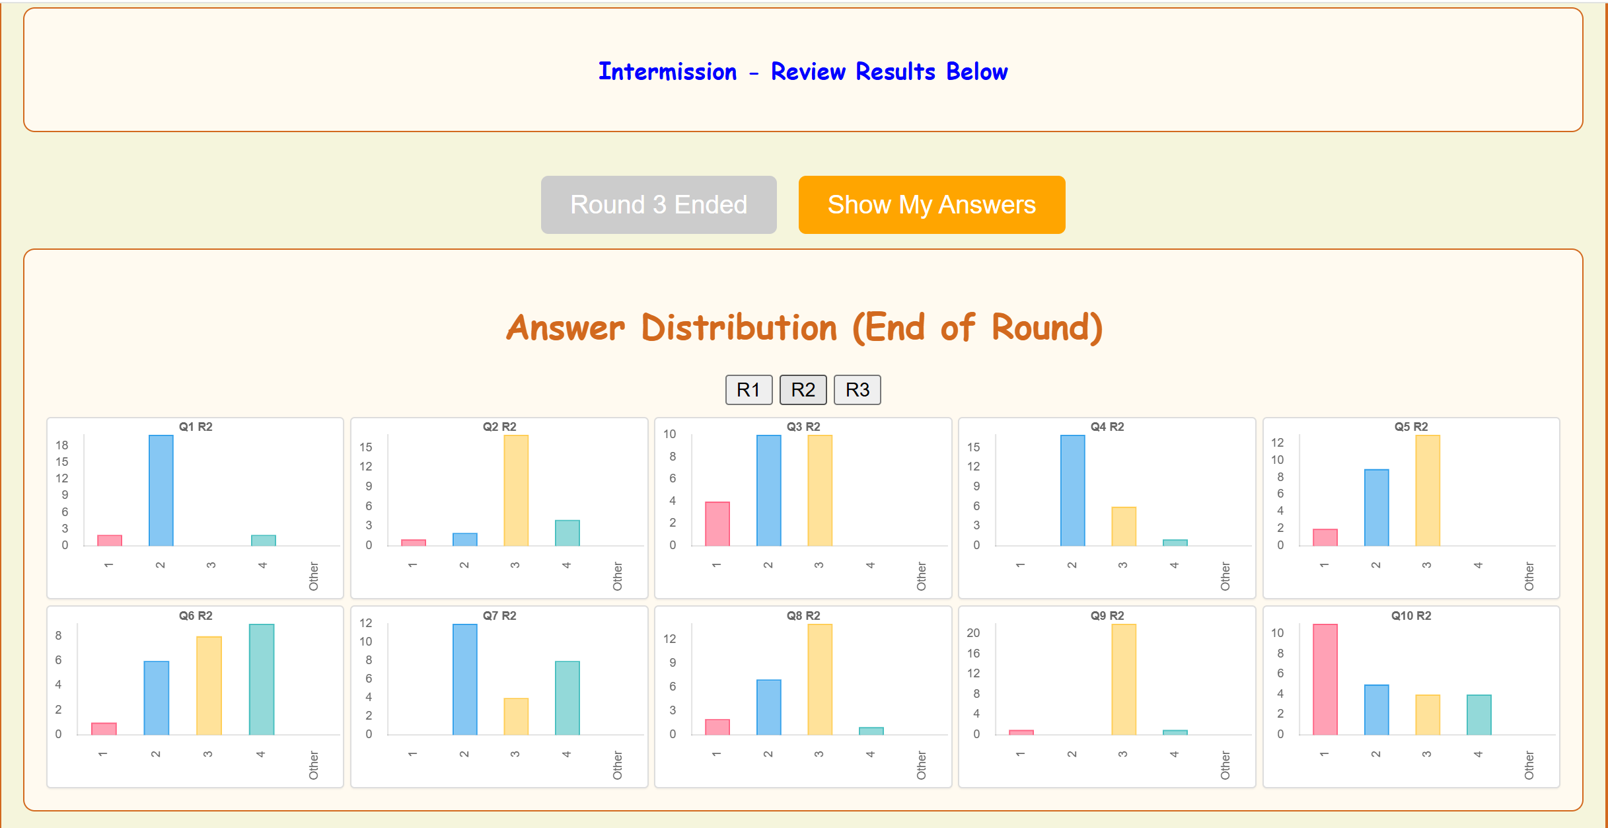Click the pink bar in Q10 R2 chart
Viewport: 1608px width, 828px height.
1325,679
